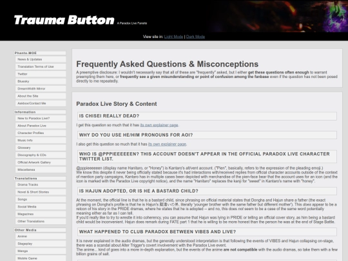The image size is (348, 261).
Task: Click 'Is Hajun adopted' question heading
Action: coord(207,191)
